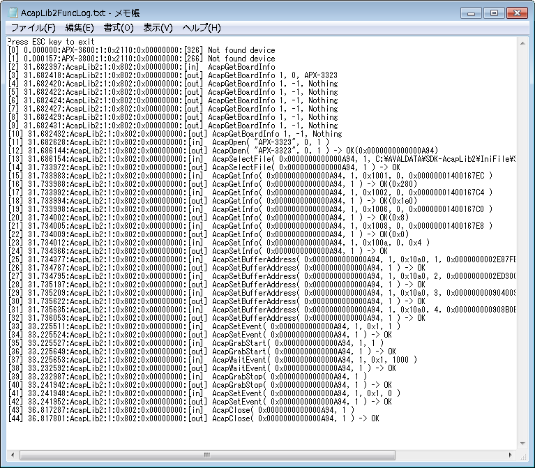Screen dimensions: 535x468
Task: Click 'OK(0x1e0)' on line [18]
Action: [x=398, y=201]
